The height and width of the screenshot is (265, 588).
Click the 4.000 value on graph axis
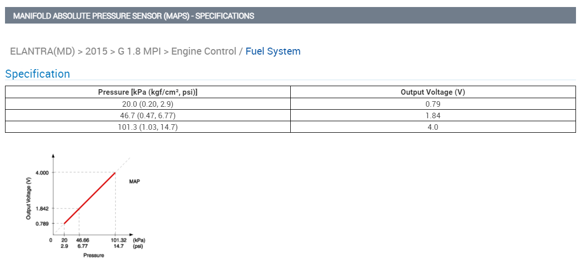42,173
